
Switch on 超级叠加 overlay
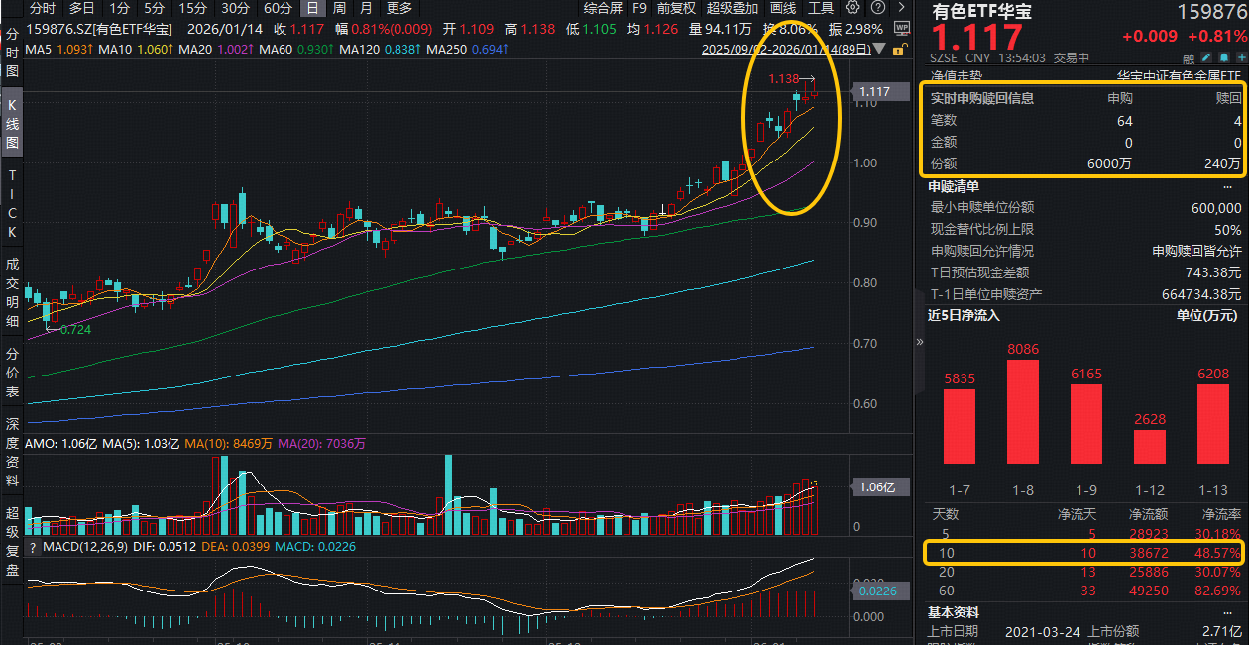coord(732,8)
